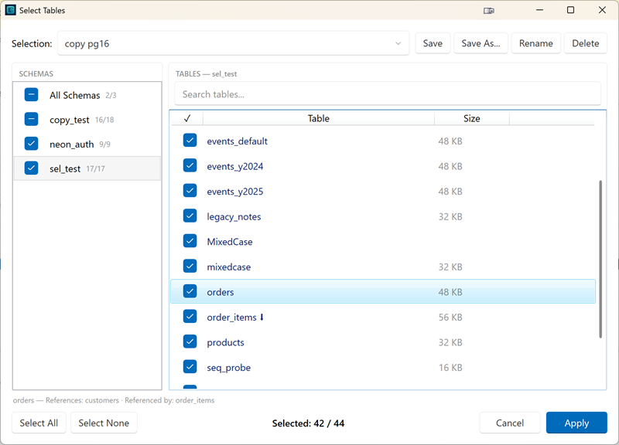
Task: Click the 56 KB size of order_items
Action: tap(450, 318)
